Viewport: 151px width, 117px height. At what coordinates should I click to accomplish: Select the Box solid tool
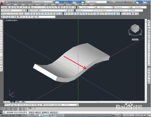tap(5, 14)
